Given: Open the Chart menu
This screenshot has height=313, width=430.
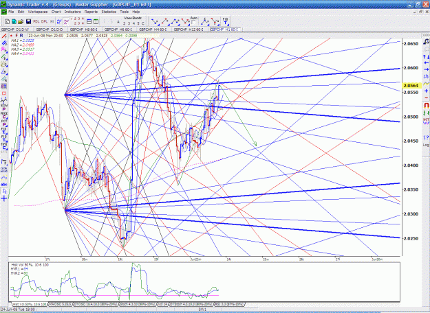Looking at the screenshot, I should pyautogui.click(x=56, y=12).
